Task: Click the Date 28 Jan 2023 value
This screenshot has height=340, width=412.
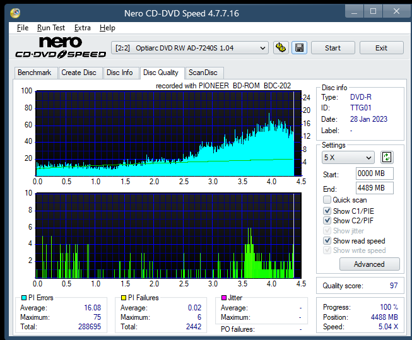Action: (x=368, y=119)
